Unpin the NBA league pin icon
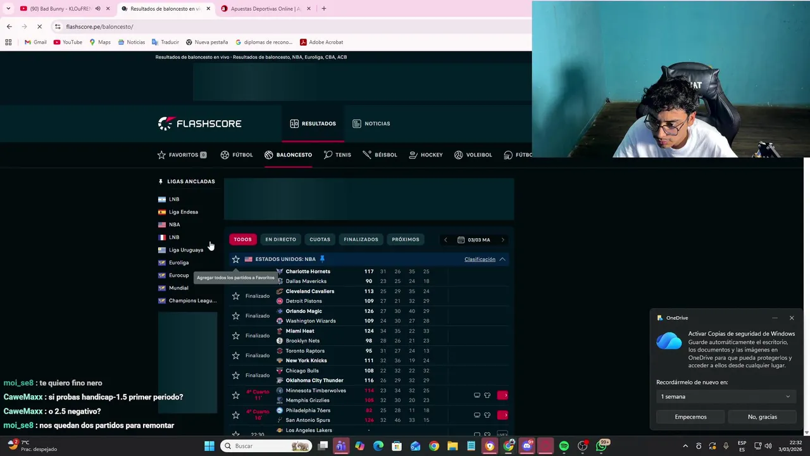 pyautogui.click(x=322, y=259)
